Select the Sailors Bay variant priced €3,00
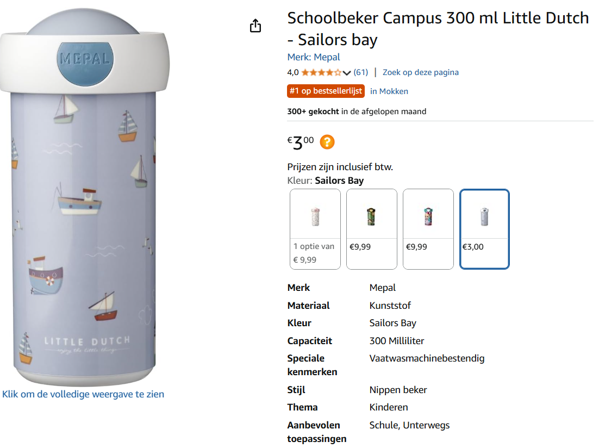The height and width of the screenshot is (448, 605). [484, 228]
